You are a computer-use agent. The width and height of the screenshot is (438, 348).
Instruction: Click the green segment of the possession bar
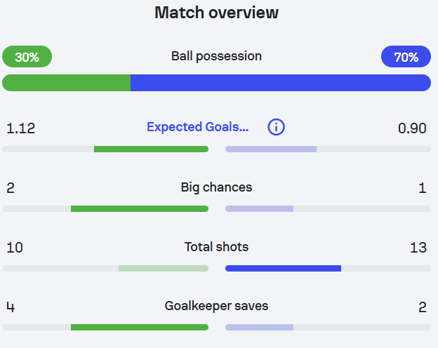point(67,83)
